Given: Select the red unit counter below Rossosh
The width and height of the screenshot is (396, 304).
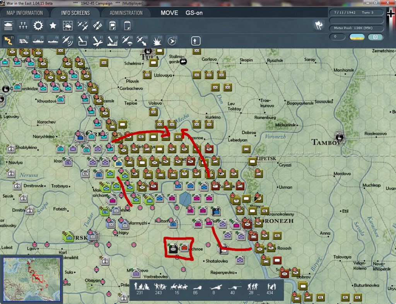Looking at the screenshot, I should (x=277, y=260).
